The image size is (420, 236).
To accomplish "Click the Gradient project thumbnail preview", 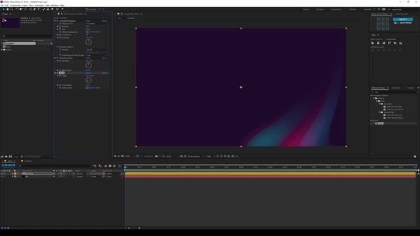I will [x=10, y=22].
